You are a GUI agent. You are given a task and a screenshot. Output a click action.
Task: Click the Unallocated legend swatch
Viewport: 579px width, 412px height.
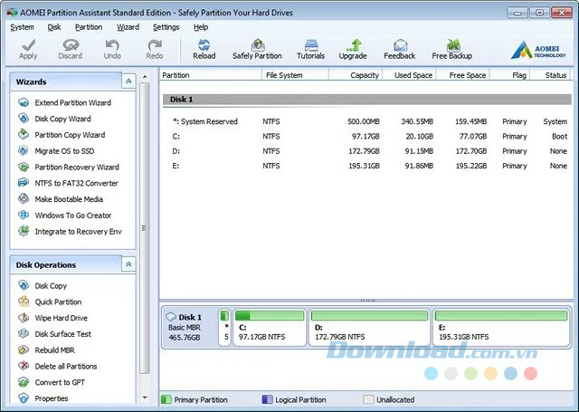(368, 399)
